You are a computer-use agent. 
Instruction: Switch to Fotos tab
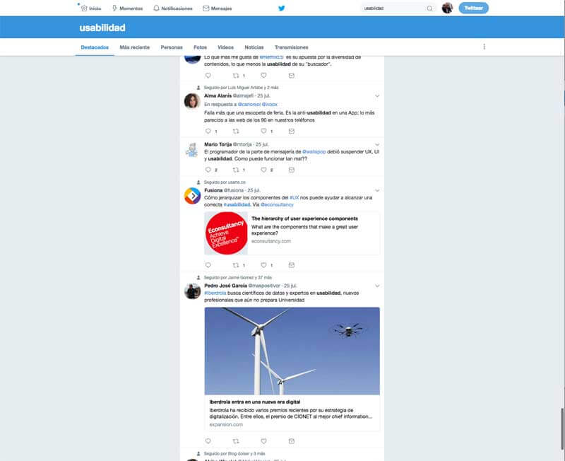[201, 47]
